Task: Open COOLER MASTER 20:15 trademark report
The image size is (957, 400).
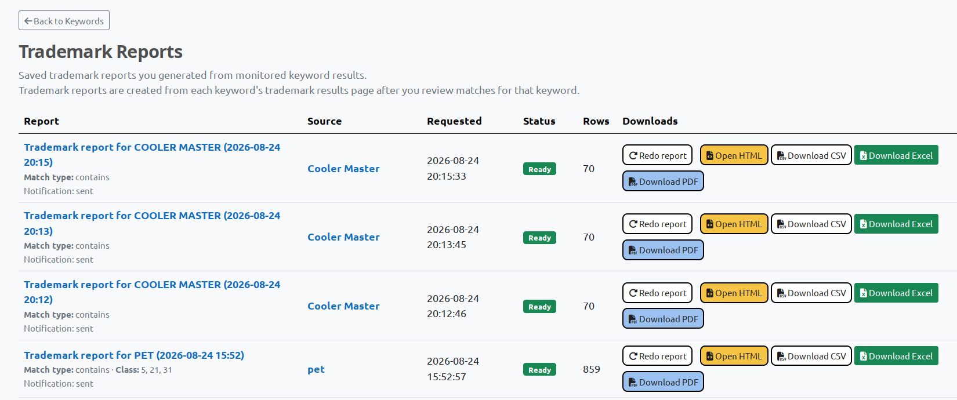Action: 152,155
